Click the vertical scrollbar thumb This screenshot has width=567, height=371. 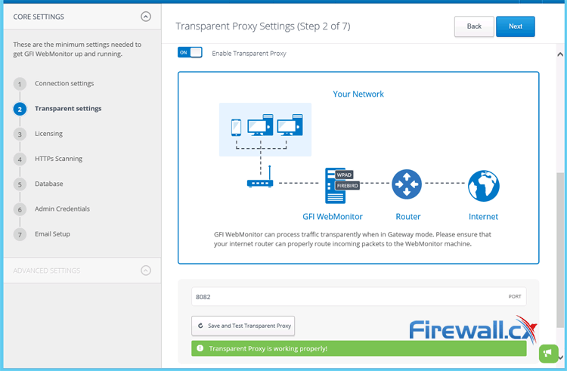pyautogui.click(x=560, y=250)
